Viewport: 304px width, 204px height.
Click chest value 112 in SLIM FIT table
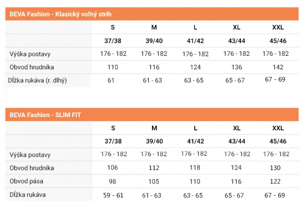pos(154,168)
